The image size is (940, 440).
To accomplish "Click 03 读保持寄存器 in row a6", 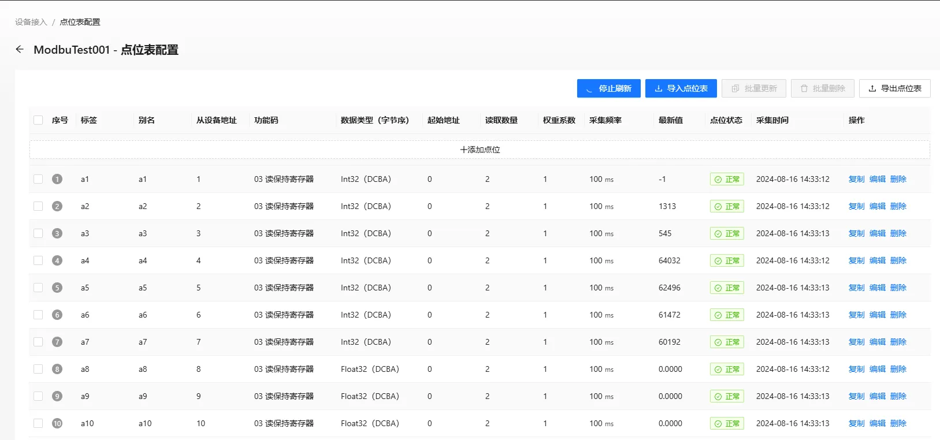I will (x=284, y=315).
